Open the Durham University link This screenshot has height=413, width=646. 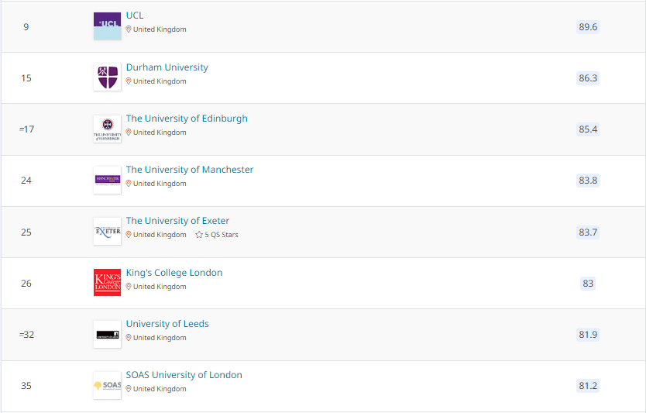[x=167, y=67]
